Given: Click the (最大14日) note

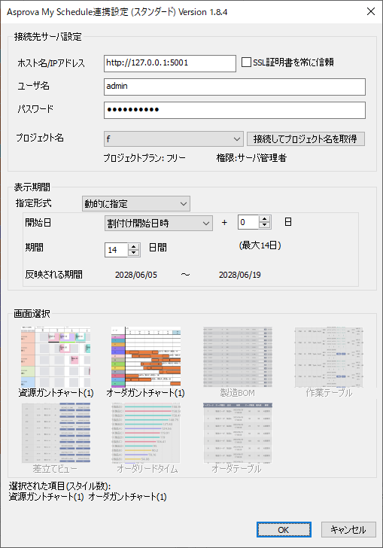Looking at the screenshot, I should (x=260, y=245).
